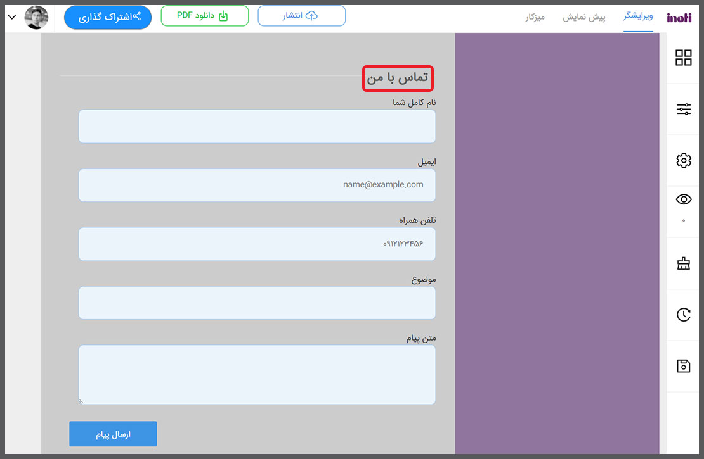Select the تماس با من heading
Viewport: 704px width, 459px height.
[398, 79]
